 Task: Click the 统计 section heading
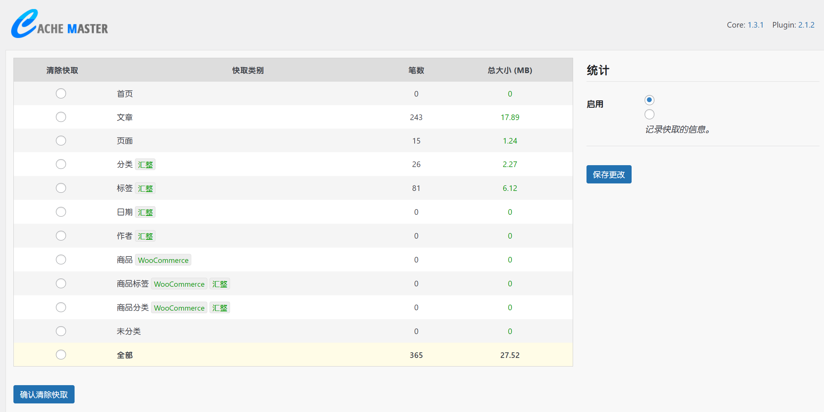(598, 70)
